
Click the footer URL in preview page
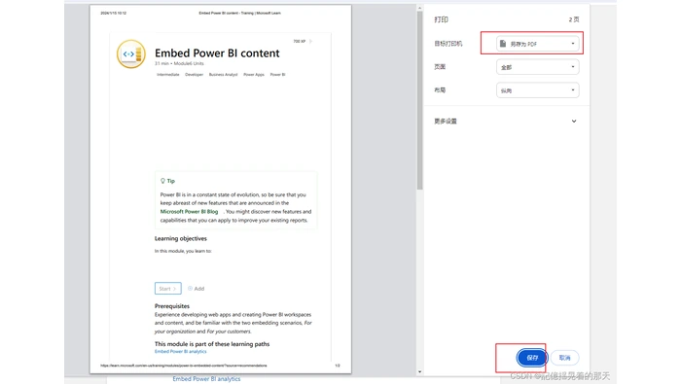pyautogui.click(x=184, y=366)
